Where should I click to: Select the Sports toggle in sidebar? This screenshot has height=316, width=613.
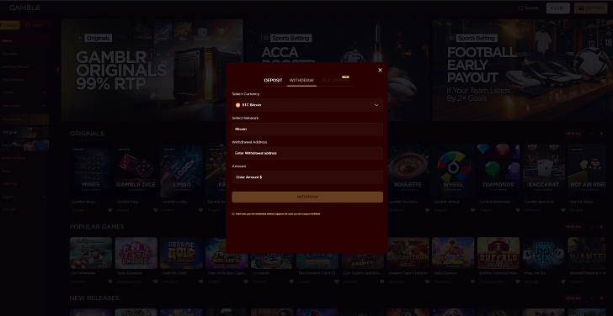(34, 25)
